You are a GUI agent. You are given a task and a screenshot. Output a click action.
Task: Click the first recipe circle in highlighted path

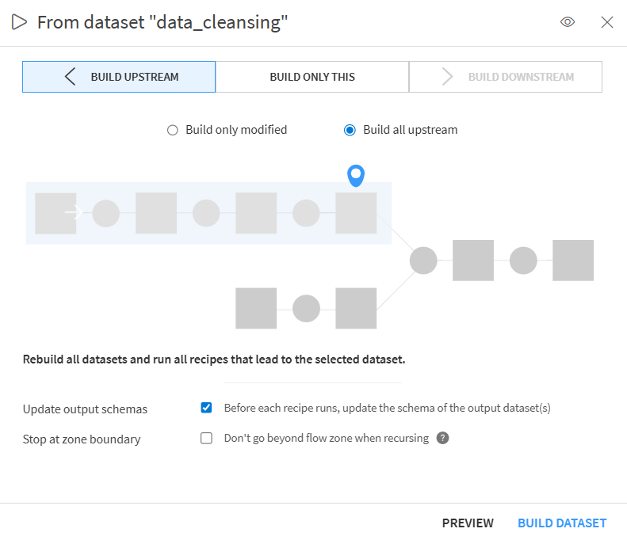click(106, 213)
